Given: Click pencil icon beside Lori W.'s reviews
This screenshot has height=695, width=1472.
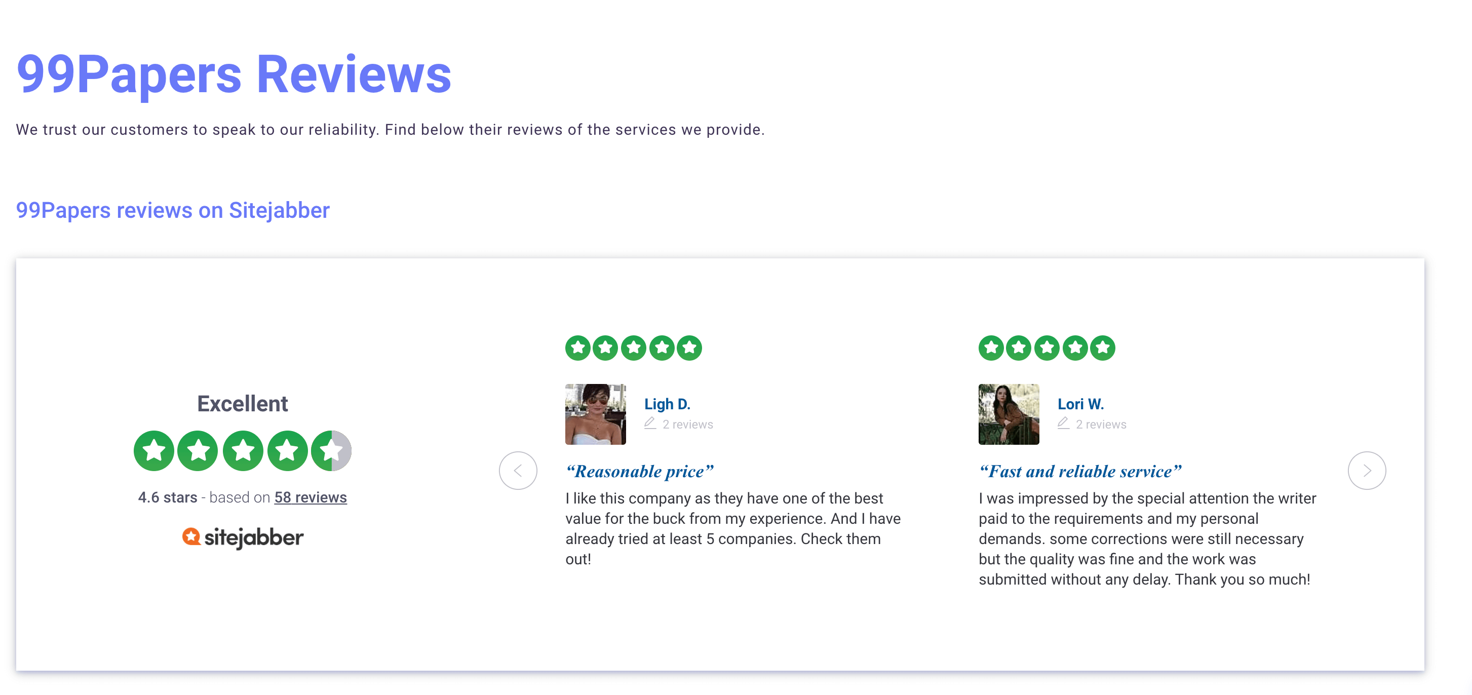Looking at the screenshot, I should coord(1063,423).
